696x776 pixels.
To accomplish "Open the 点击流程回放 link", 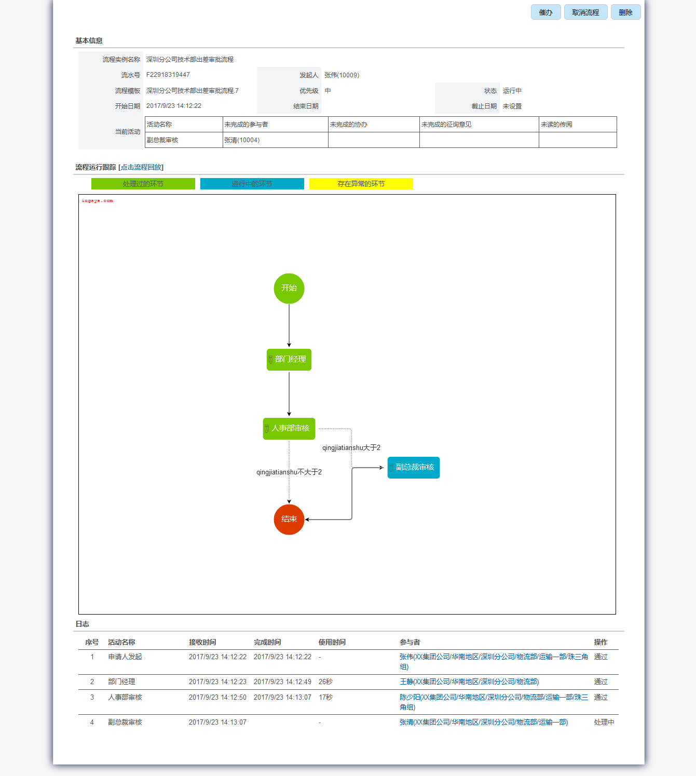I will [x=141, y=167].
